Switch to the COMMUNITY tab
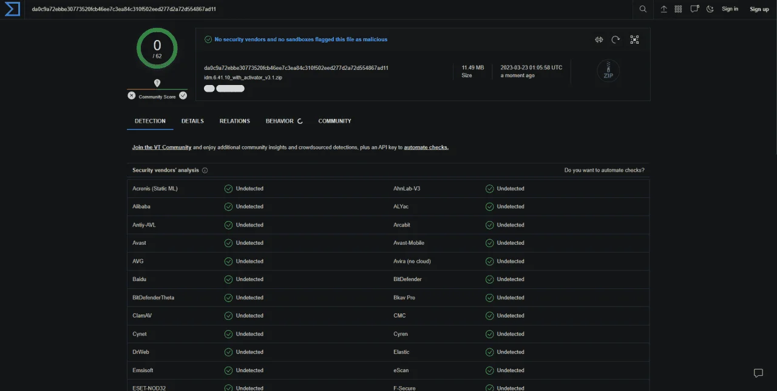This screenshot has height=391, width=777. (x=334, y=121)
